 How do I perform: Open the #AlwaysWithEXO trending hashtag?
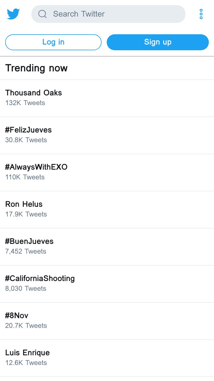click(107, 173)
